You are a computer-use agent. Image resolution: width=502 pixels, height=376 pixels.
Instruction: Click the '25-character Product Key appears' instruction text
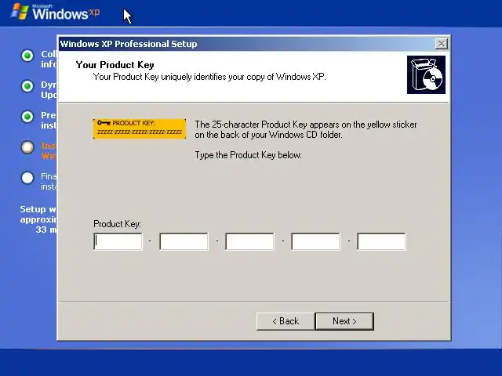click(306, 129)
